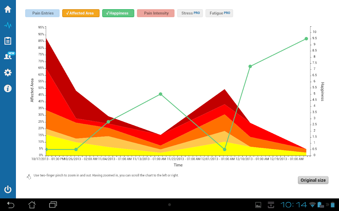Open the info icon in sidebar

tap(8, 88)
